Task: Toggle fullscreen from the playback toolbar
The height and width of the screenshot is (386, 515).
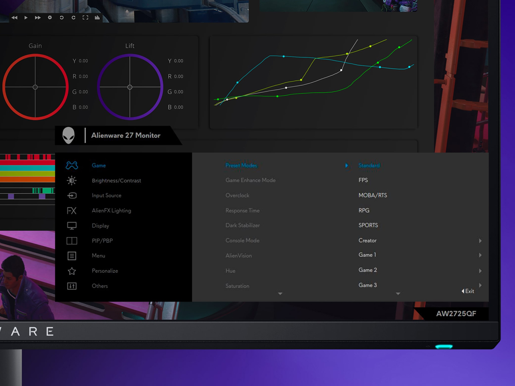Action: [x=85, y=18]
